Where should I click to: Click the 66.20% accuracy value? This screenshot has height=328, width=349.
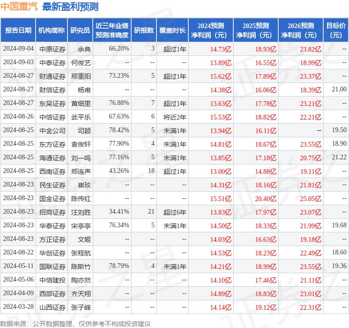(x=119, y=49)
